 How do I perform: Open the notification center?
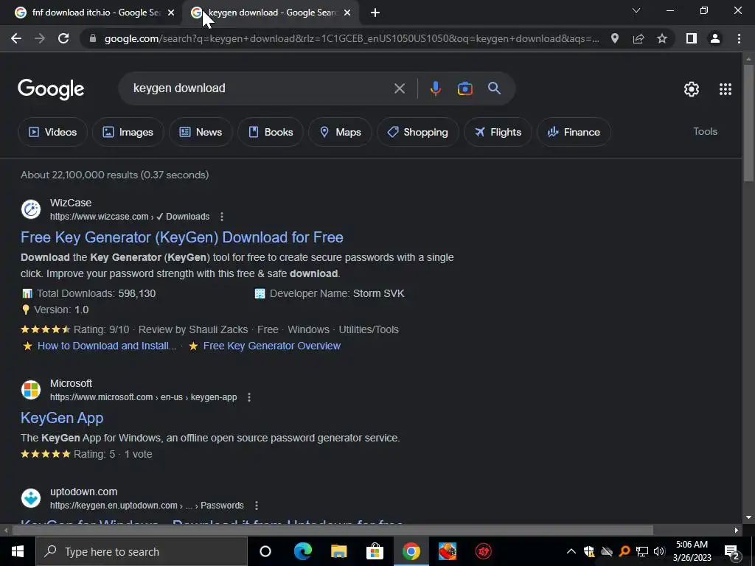pyautogui.click(x=731, y=551)
